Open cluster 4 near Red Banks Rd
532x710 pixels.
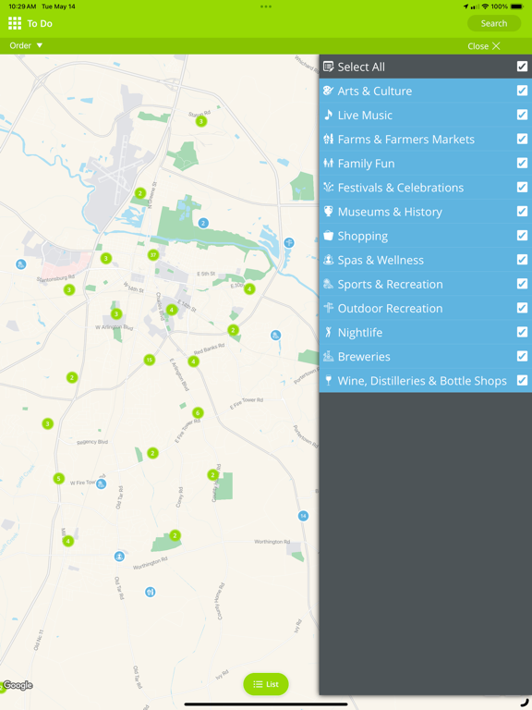pos(193,361)
